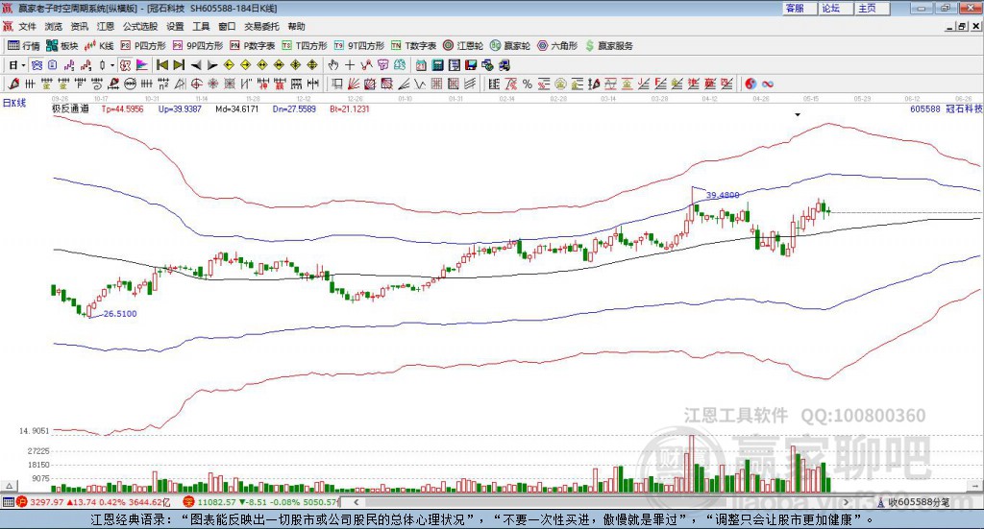Jump to last bar icon
This screenshot has height=529, width=984.
179,65
